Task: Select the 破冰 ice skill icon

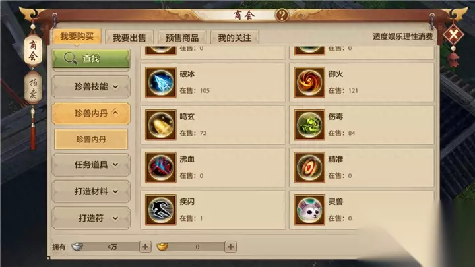Action: 160,82
